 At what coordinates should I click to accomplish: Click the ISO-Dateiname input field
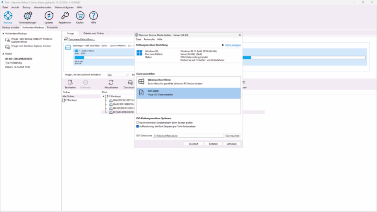(x=188, y=136)
